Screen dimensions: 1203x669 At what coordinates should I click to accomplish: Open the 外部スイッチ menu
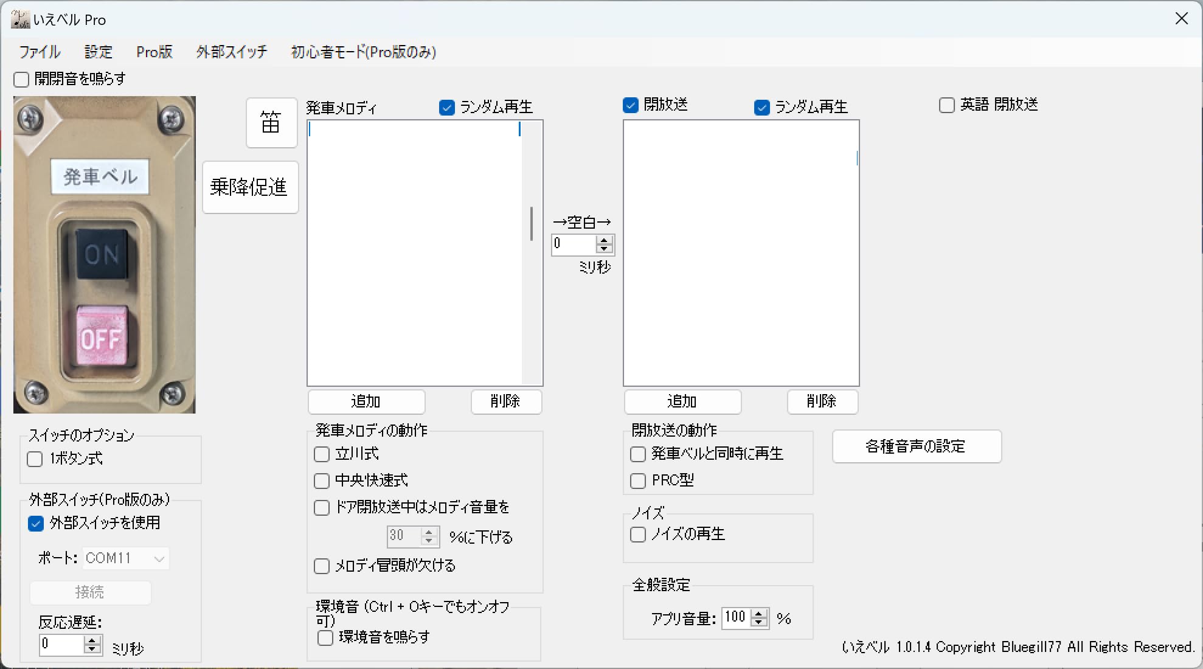[x=231, y=52]
